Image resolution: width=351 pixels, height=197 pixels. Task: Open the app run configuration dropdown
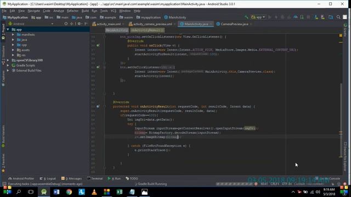[x=258, y=17]
